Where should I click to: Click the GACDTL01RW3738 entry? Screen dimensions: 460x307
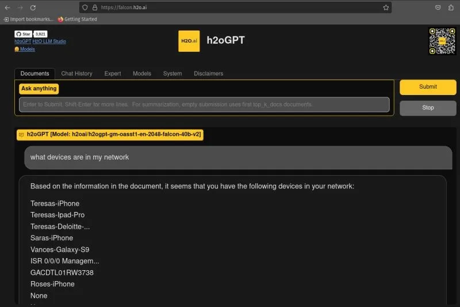pos(62,272)
